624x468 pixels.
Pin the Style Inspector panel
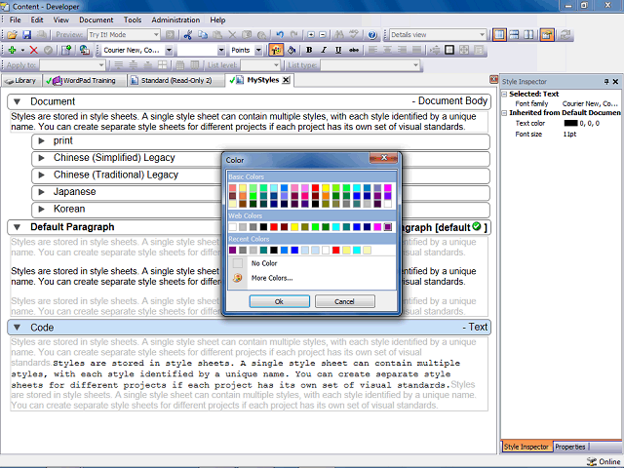coord(606,82)
